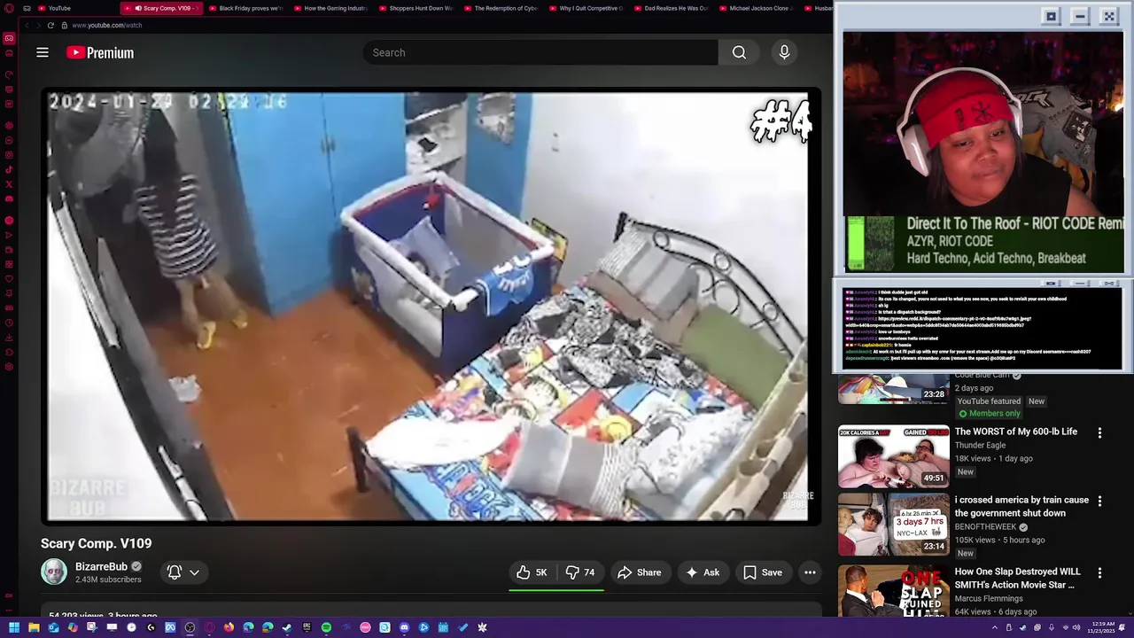Go back with browser back arrow
The height and width of the screenshot is (638, 1134).
coord(27,25)
